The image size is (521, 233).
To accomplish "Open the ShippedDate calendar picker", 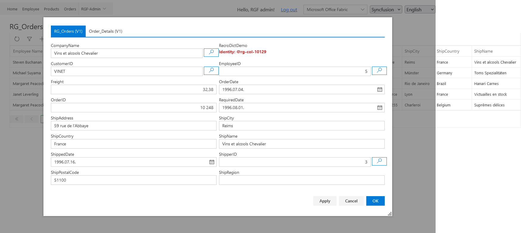I will pos(212,162).
